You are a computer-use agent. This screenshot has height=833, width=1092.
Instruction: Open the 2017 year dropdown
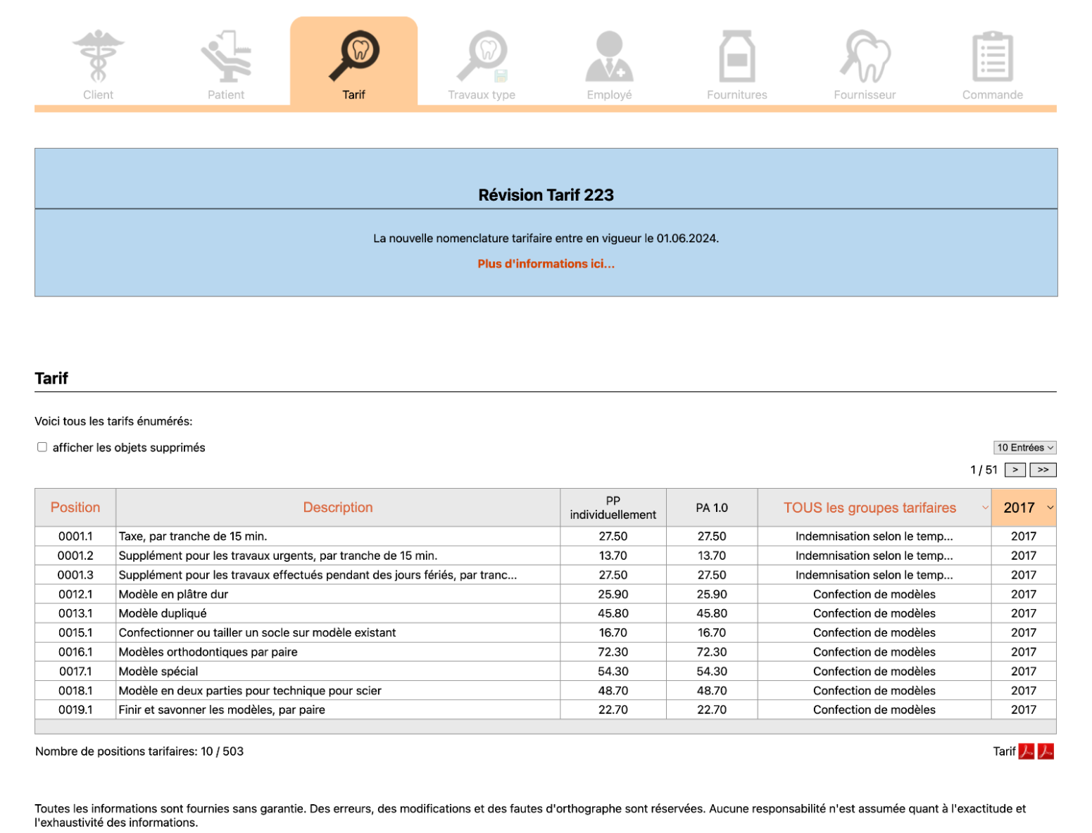pyautogui.click(x=1024, y=508)
